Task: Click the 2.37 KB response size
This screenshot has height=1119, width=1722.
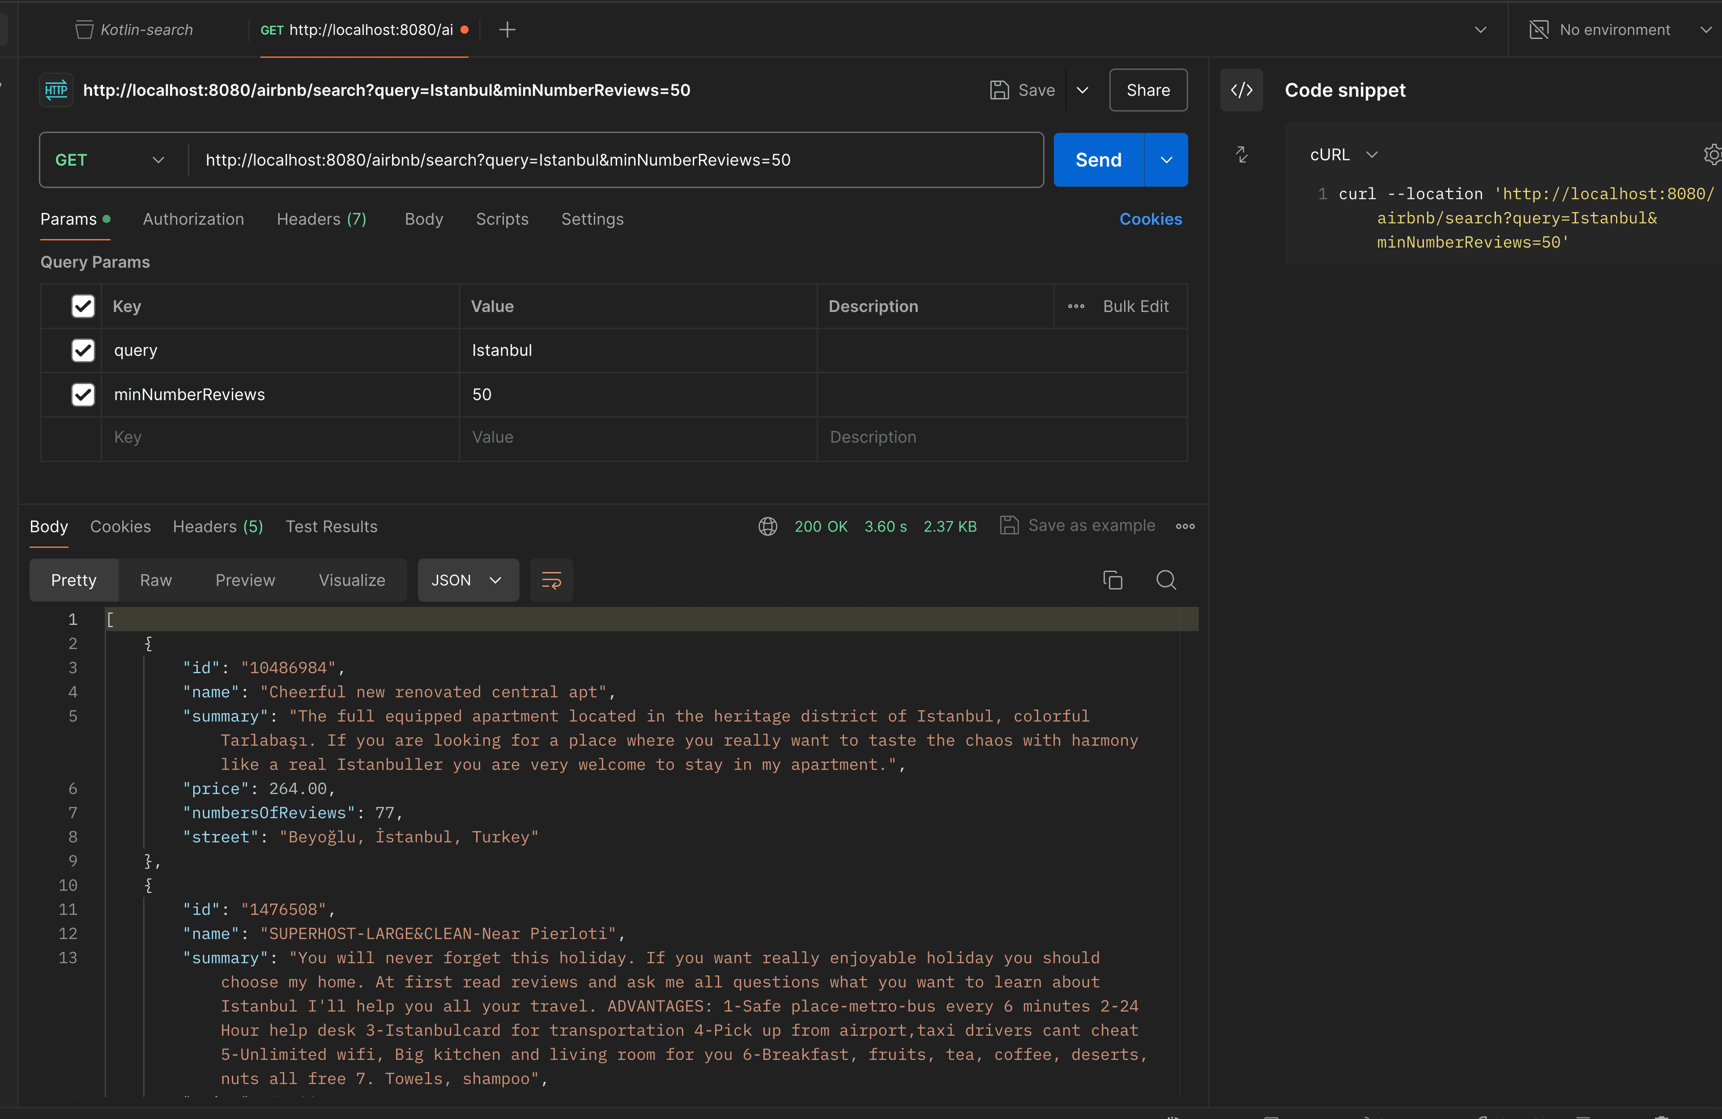Action: (950, 526)
